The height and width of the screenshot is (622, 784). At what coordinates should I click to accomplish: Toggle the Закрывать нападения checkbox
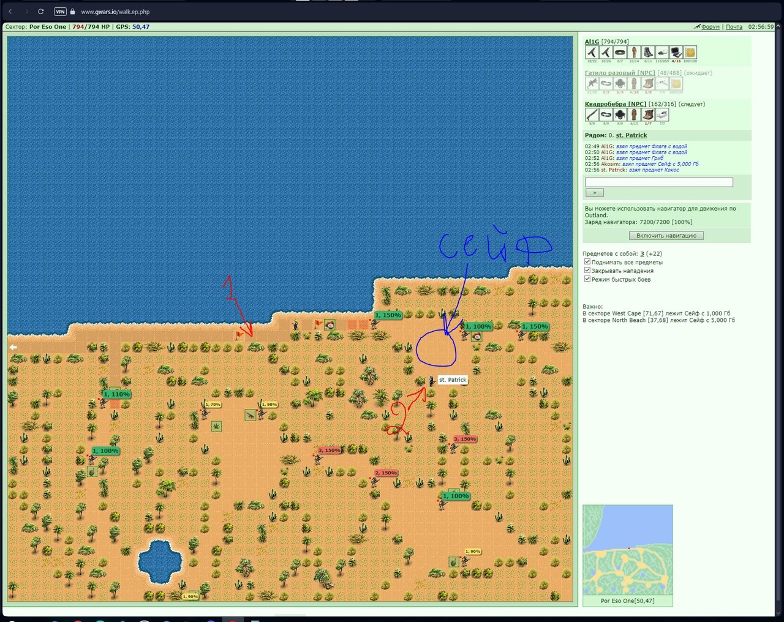point(587,271)
